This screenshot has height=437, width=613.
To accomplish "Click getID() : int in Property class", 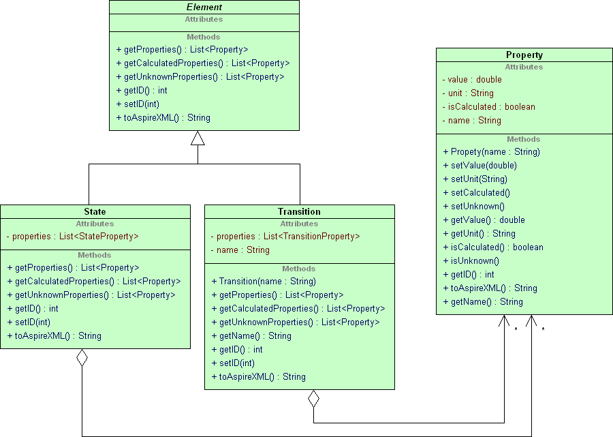I will 469,275.
